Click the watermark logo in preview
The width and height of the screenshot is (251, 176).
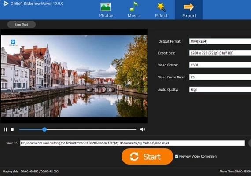(x=13, y=43)
